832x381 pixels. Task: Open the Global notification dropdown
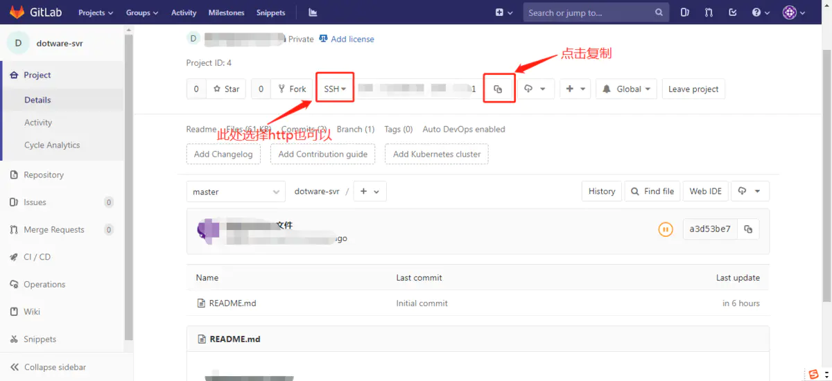626,89
